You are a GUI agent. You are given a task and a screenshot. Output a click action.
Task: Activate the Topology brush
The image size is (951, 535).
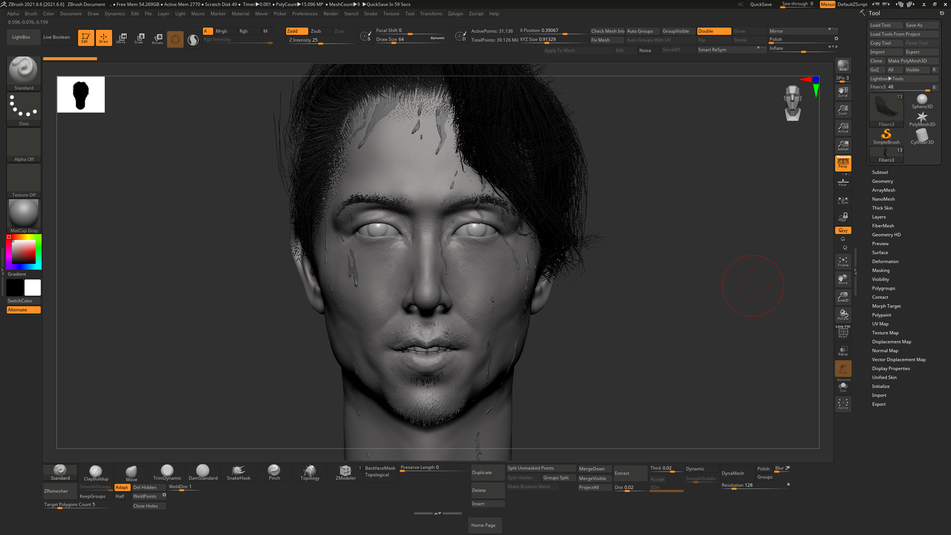309,472
